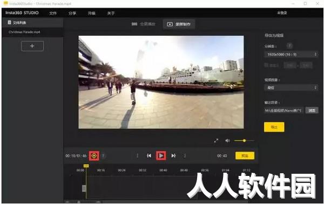Click the yellow keyframe target icon
Image resolution: width=324 pixels, height=204 pixels.
pyautogui.click(x=94, y=155)
